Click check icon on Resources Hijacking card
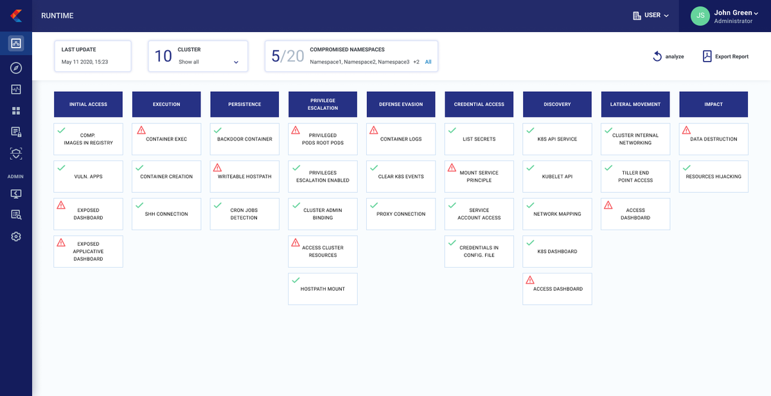Screen dimensions: 771x396 point(686,168)
